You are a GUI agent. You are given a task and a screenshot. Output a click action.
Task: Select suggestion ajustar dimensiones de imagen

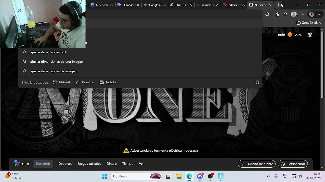click(x=140, y=71)
